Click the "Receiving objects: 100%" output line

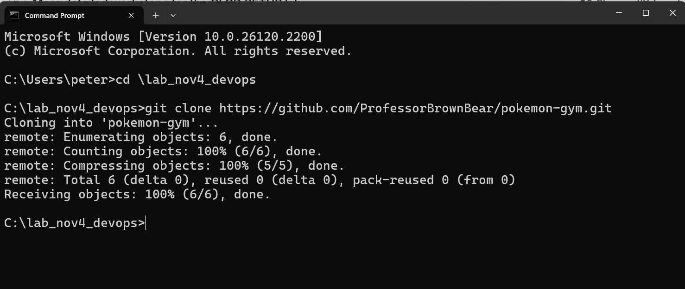point(137,194)
